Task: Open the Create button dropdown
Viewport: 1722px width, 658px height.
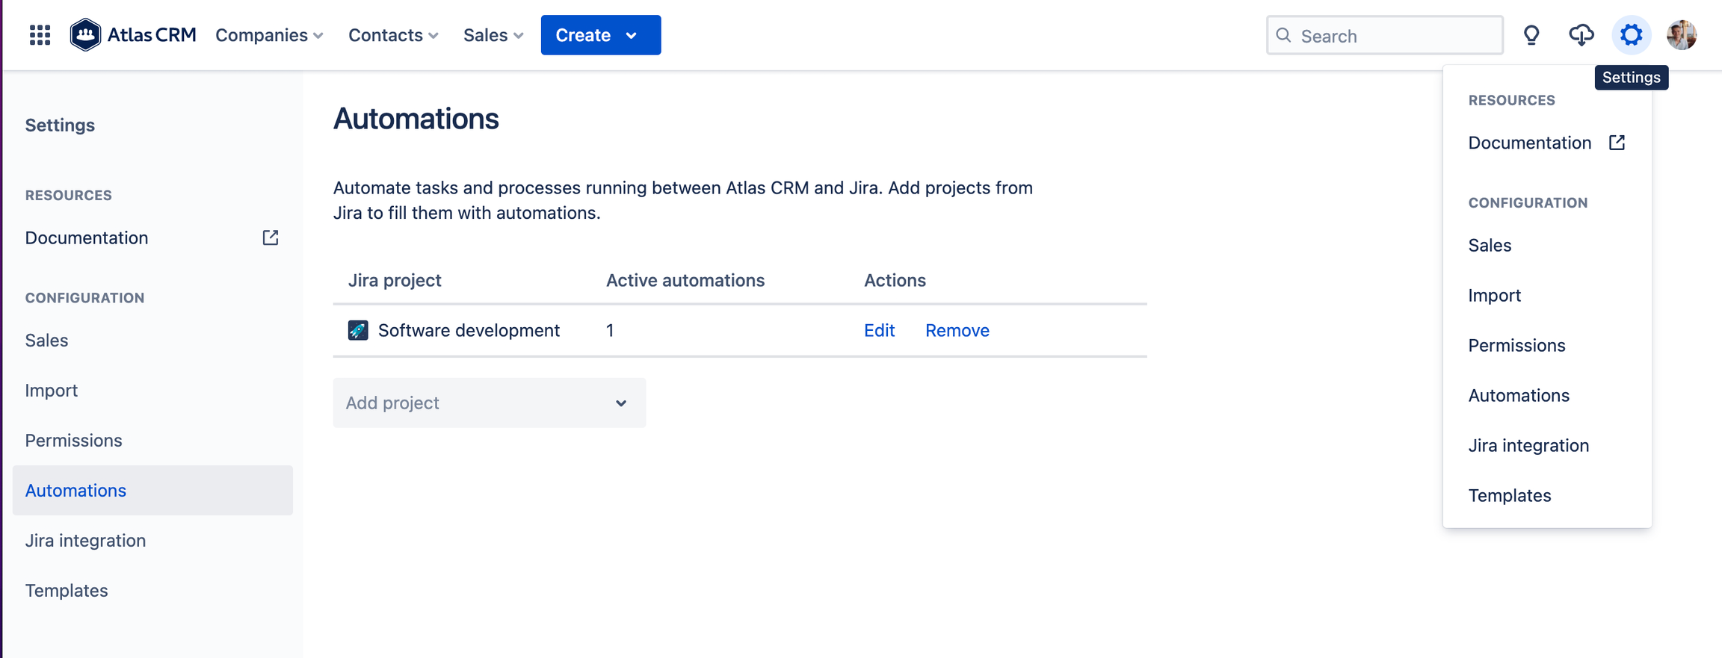Action: (600, 35)
